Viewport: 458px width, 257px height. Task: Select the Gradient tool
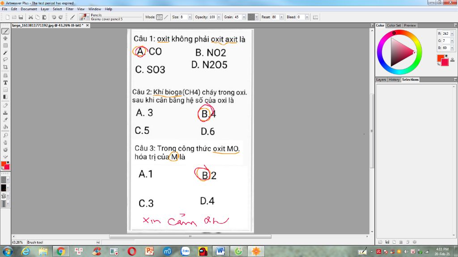(x=5, y=97)
